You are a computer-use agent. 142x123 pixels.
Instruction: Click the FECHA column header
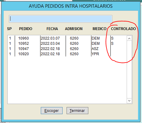pyautogui.click(x=52, y=29)
